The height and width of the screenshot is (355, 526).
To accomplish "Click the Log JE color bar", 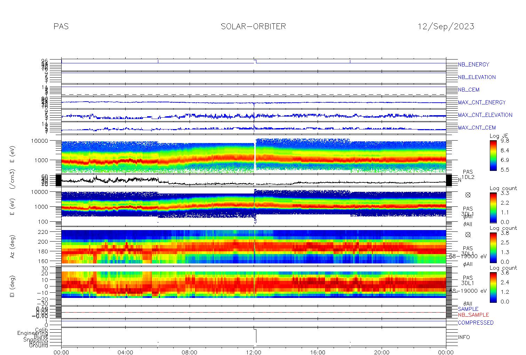I will [493, 155].
